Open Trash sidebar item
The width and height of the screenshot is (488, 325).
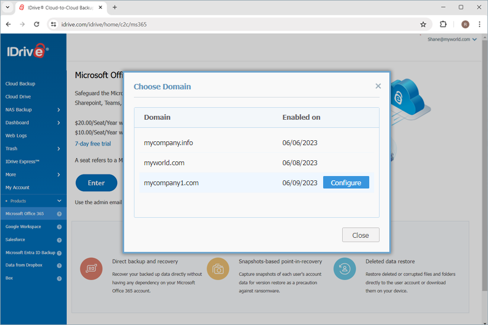tap(11, 148)
